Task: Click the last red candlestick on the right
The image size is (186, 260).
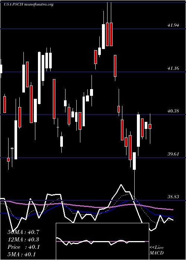Action: 150,126
